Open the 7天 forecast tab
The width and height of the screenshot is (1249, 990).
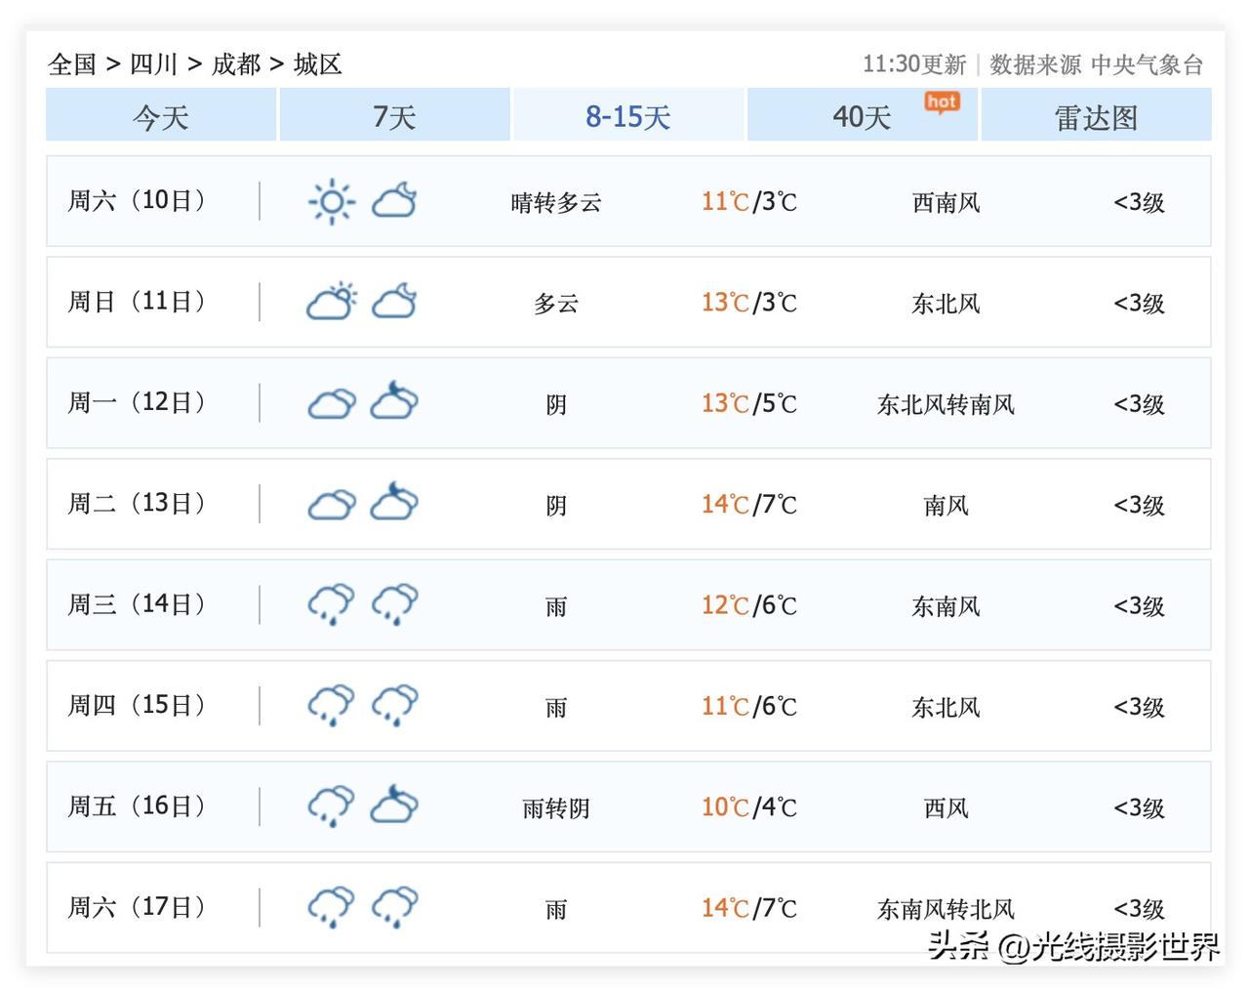coord(394,115)
